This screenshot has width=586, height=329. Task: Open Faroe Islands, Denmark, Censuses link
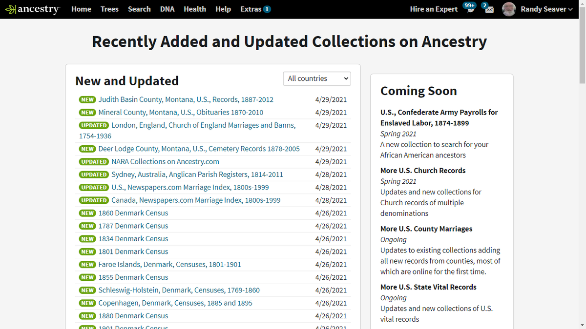[x=170, y=265]
